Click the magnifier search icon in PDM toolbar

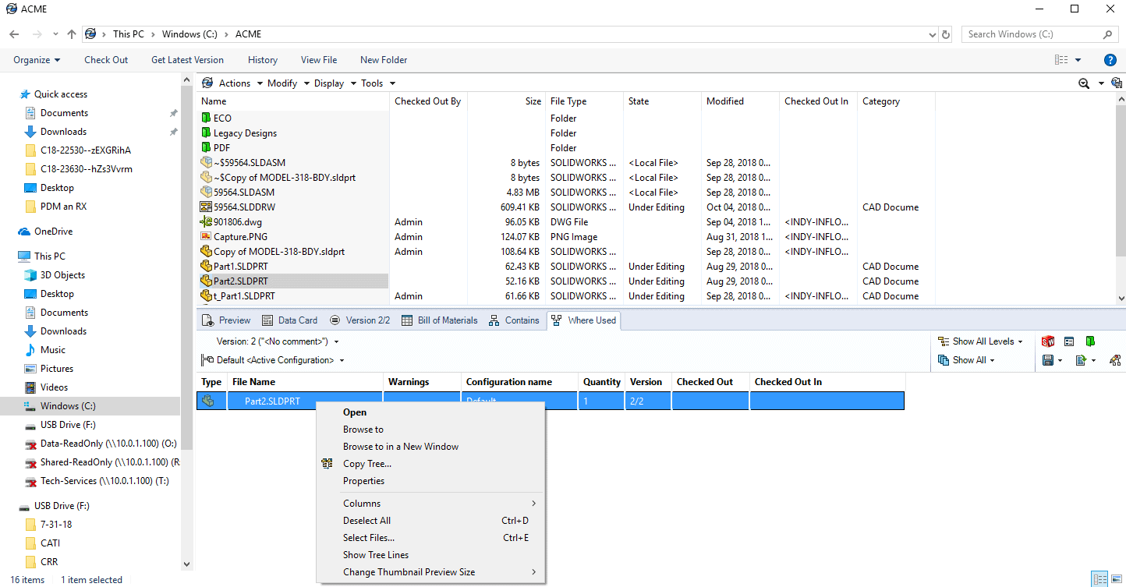1084,83
